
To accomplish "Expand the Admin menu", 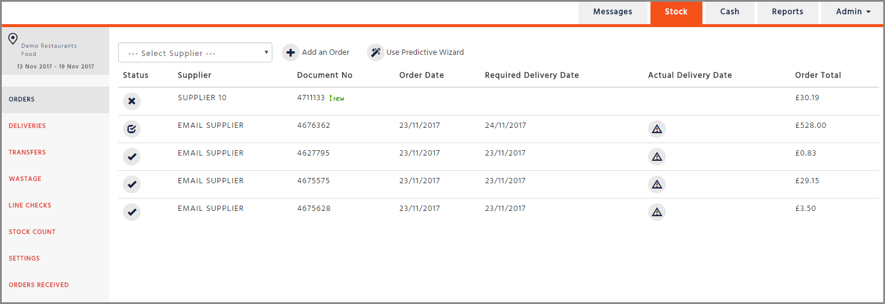I will 853,12.
